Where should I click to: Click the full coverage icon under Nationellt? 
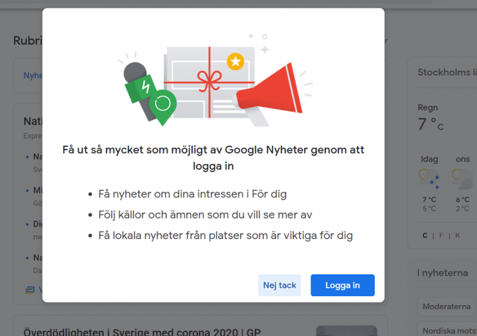click(x=30, y=290)
